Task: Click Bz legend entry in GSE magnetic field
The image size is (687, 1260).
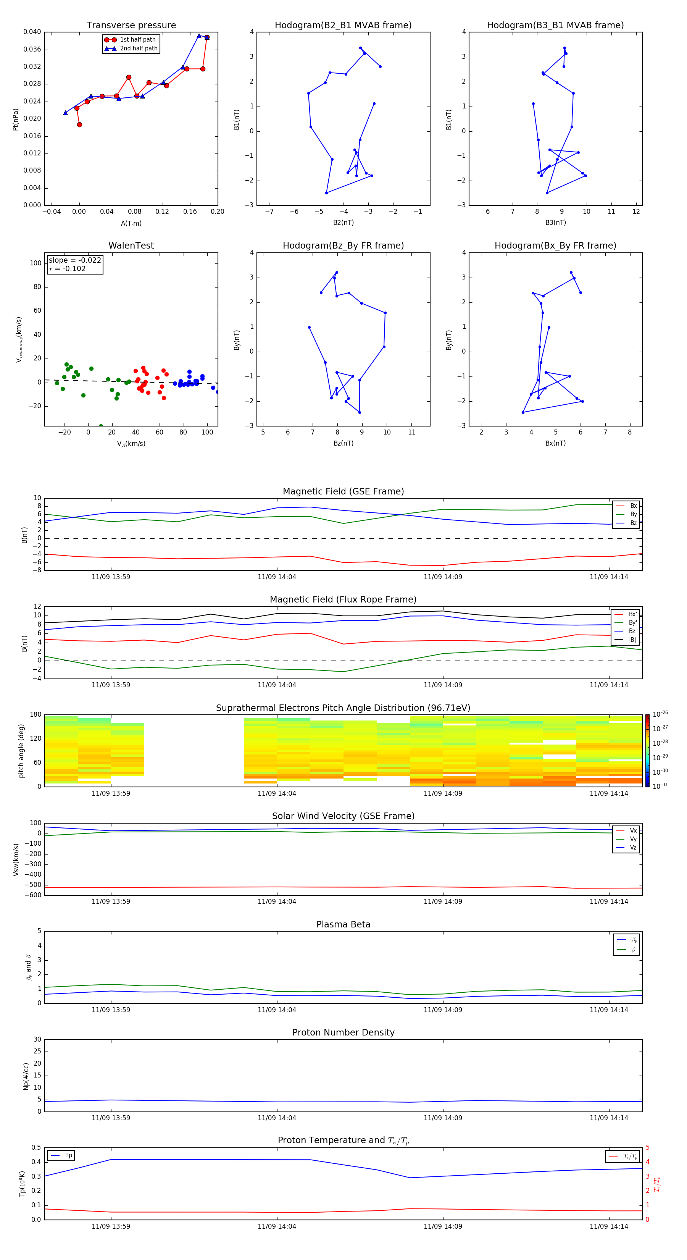Action: point(626,523)
